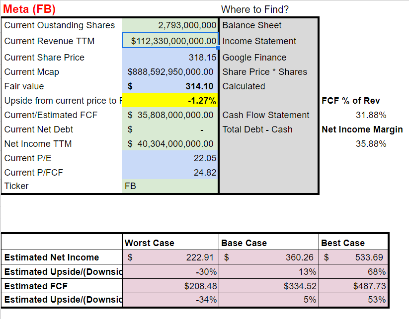
Task: Click best case net income 533.69
Action: click(x=369, y=257)
